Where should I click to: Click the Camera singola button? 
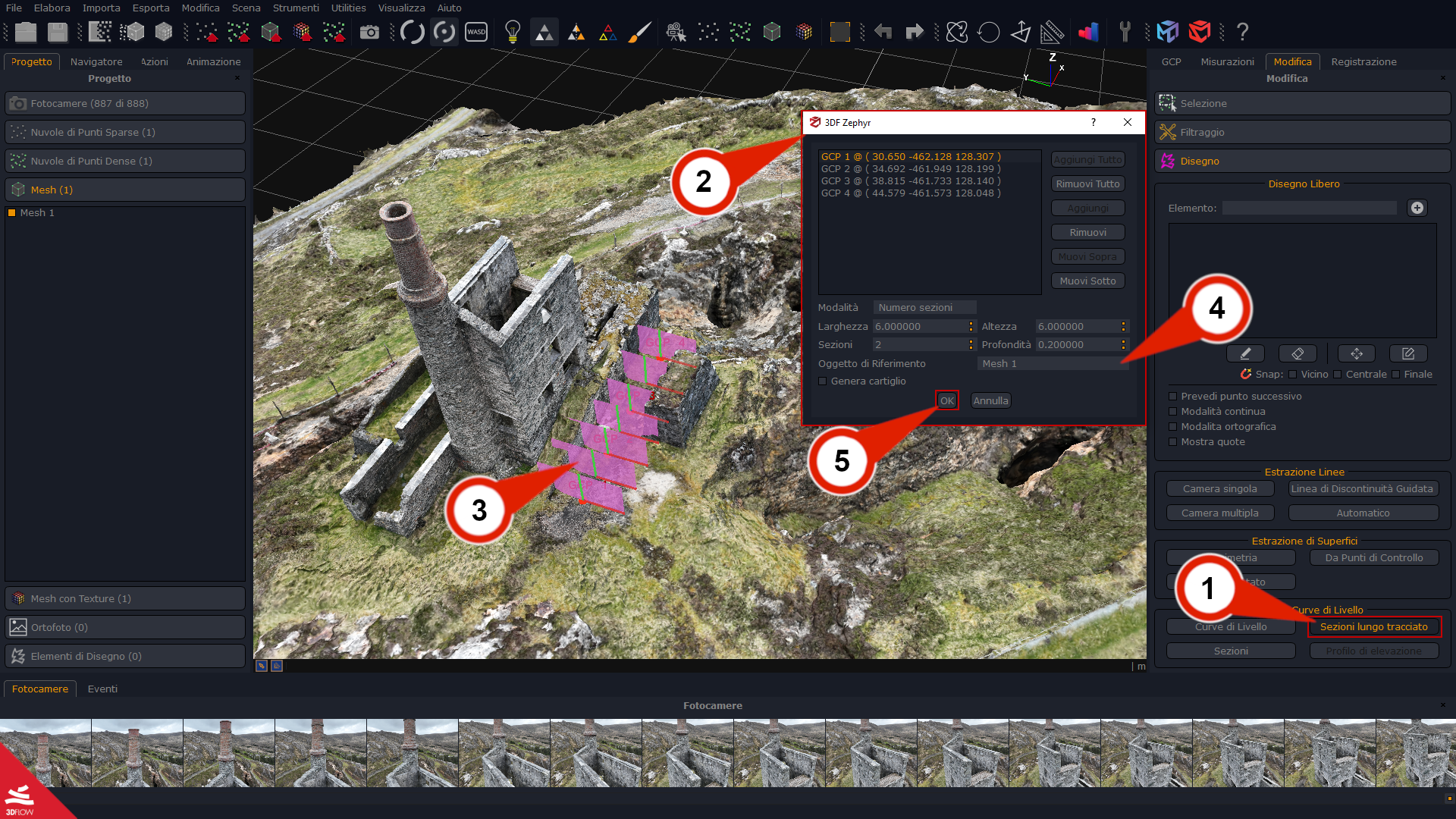(x=1219, y=489)
